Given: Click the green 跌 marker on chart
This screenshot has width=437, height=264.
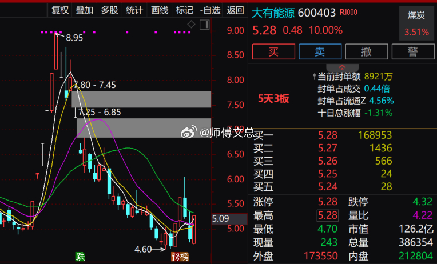Looking at the screenshot, I should (x=80, y=256).
